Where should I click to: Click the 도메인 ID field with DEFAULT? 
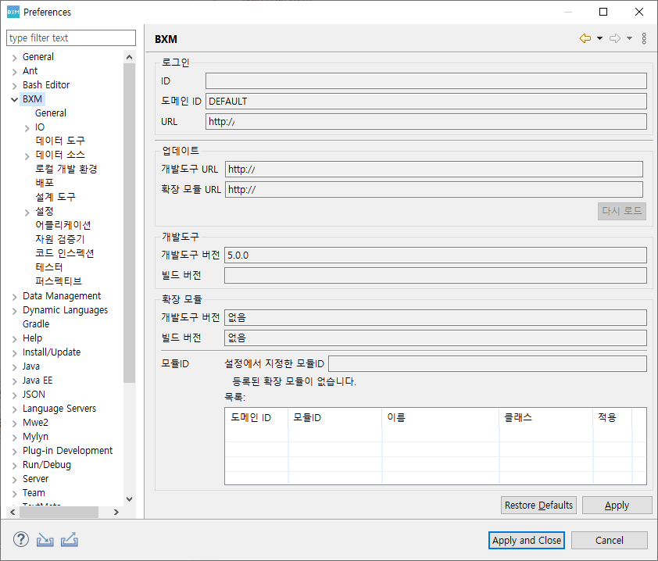coord(426,101)
